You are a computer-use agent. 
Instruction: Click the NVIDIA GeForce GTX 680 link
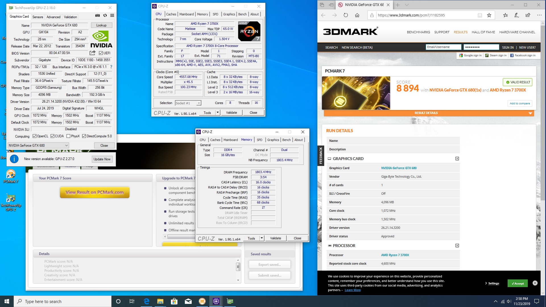[399, 168]
